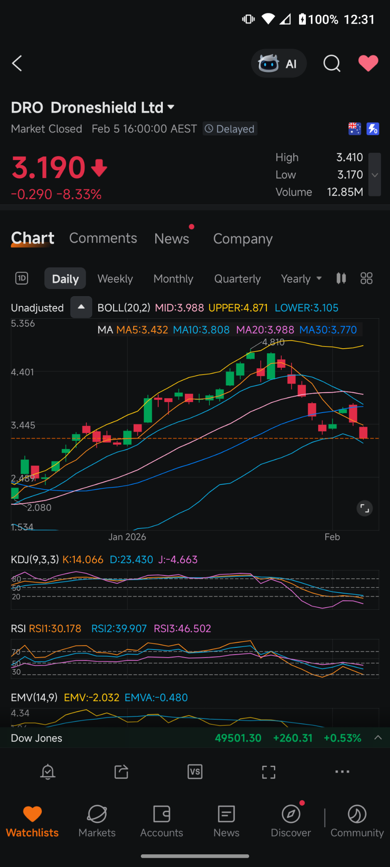Select the Weekly chart interval

click(115, 279)
